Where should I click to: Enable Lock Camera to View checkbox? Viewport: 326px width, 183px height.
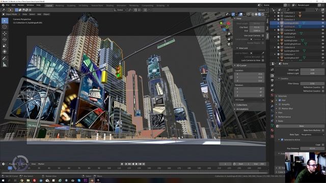coord(263,60)
